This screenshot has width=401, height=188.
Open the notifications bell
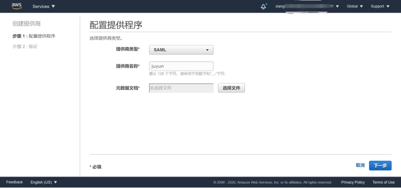(x=264, y=6)
